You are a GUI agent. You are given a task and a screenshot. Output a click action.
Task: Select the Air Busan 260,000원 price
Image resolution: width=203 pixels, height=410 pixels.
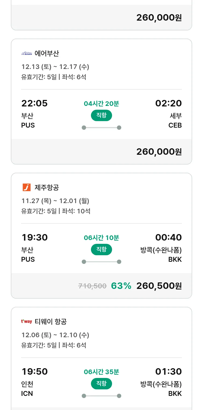(159, 152)
